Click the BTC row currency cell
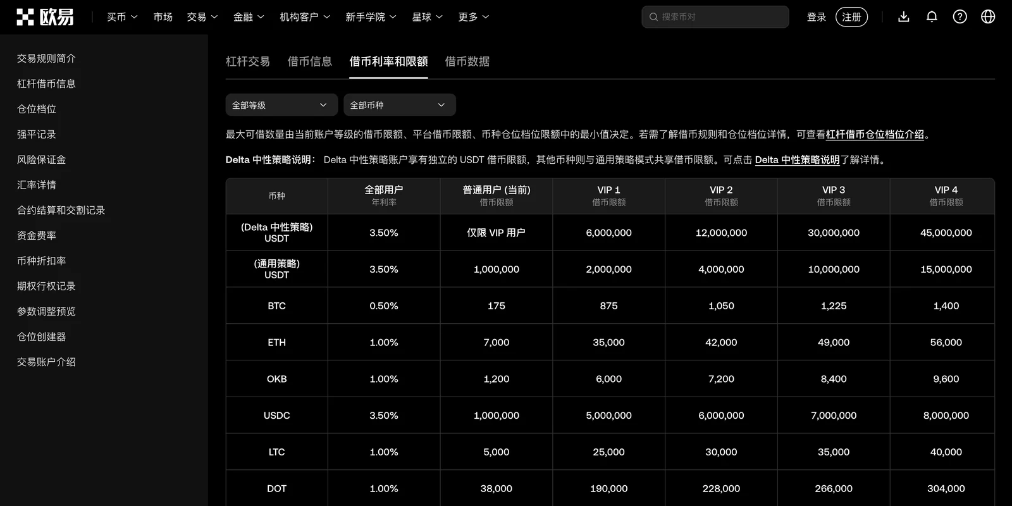The image size is (1012, 506). (x=277, y=305)
